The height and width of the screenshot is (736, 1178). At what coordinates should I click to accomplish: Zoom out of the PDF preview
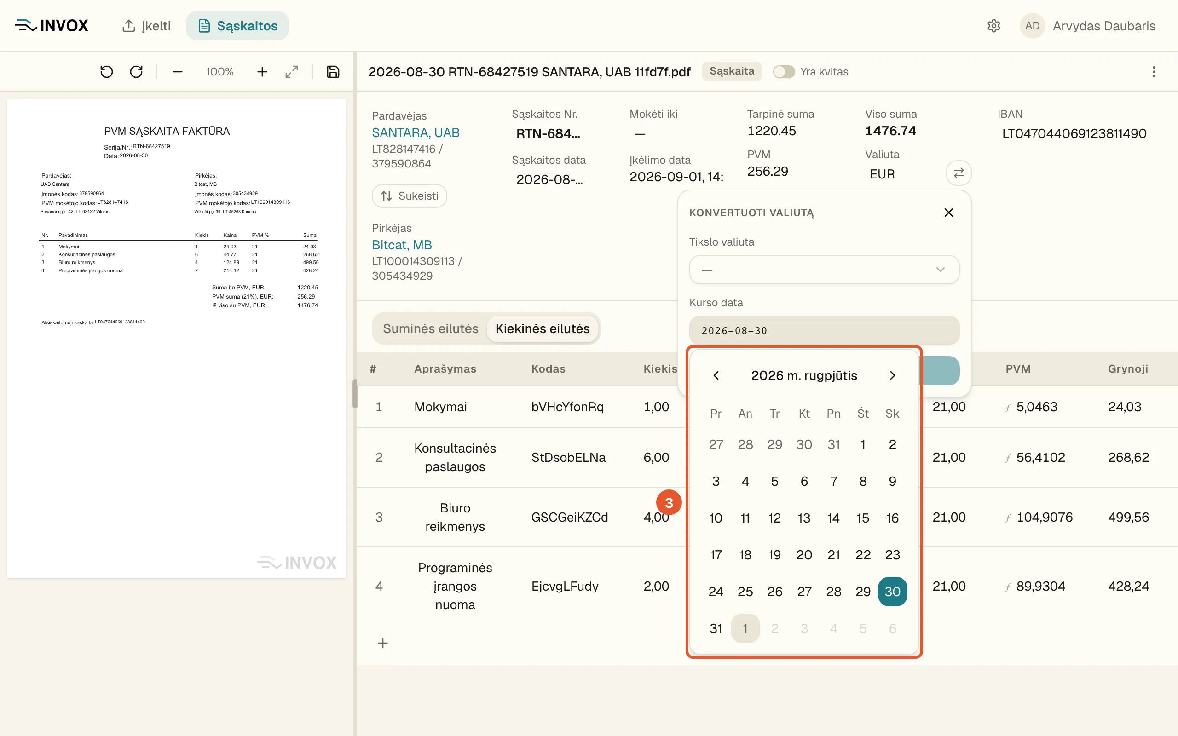tap(178, 72)
